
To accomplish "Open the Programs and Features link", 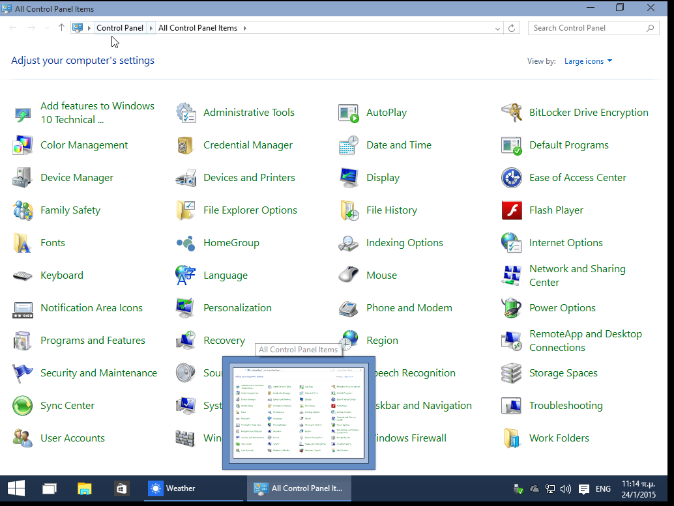I will point(93,341).
